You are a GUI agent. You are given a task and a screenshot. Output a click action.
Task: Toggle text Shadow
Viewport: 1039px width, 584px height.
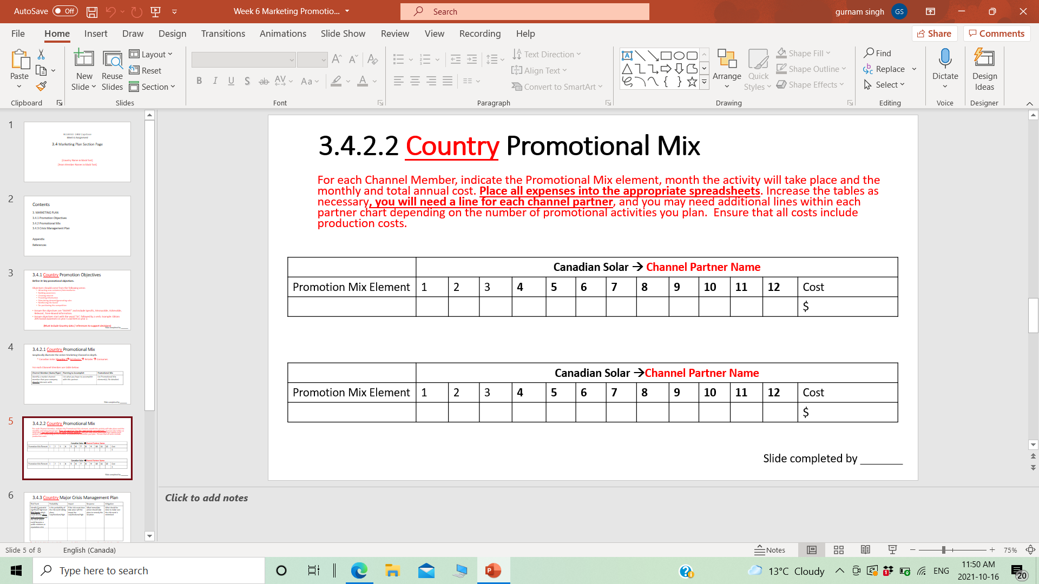click(x=247, y=81)
